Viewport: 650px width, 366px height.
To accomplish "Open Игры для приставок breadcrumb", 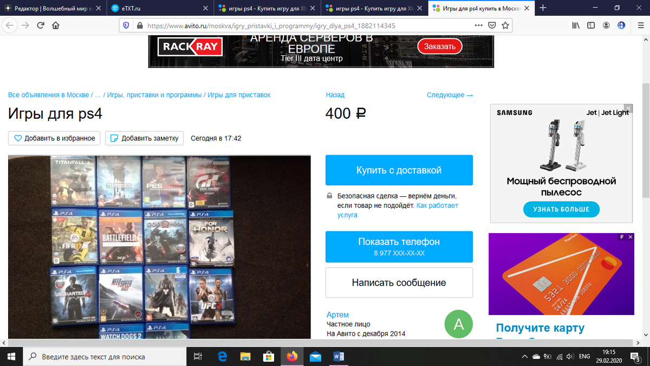I will click(x=239, y=95).
